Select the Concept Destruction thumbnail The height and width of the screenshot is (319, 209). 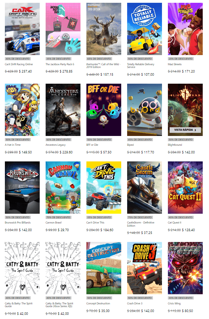(104, 268)
